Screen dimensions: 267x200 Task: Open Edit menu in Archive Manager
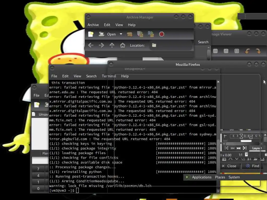107,25
